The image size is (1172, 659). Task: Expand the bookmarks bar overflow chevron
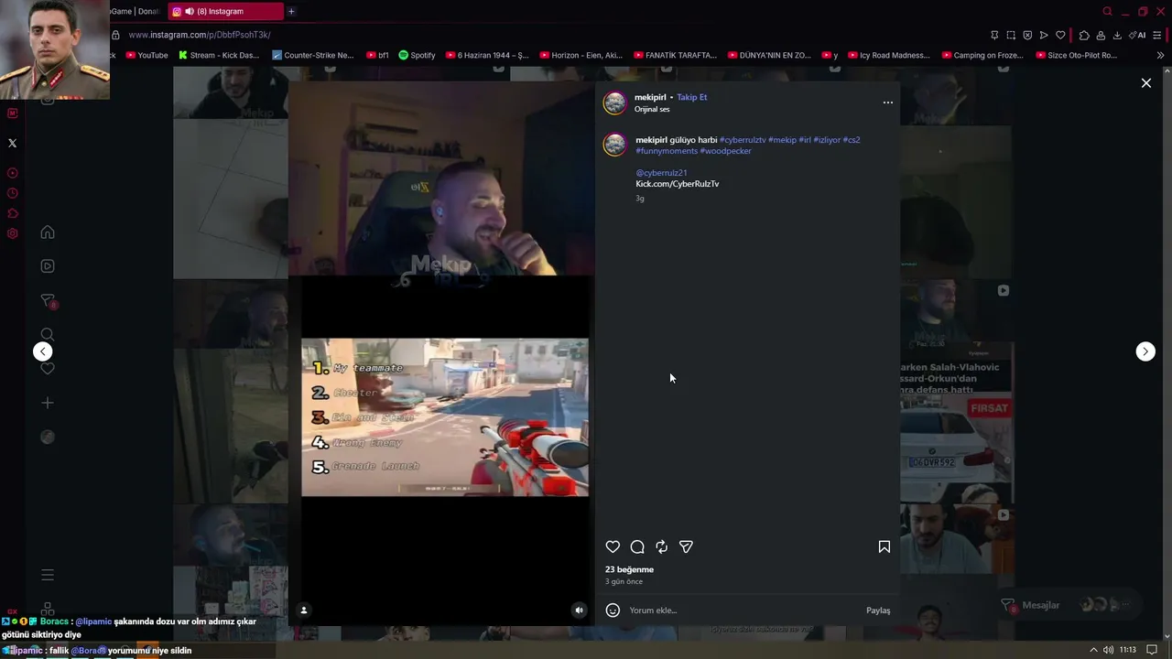(x=1160, y=55)
